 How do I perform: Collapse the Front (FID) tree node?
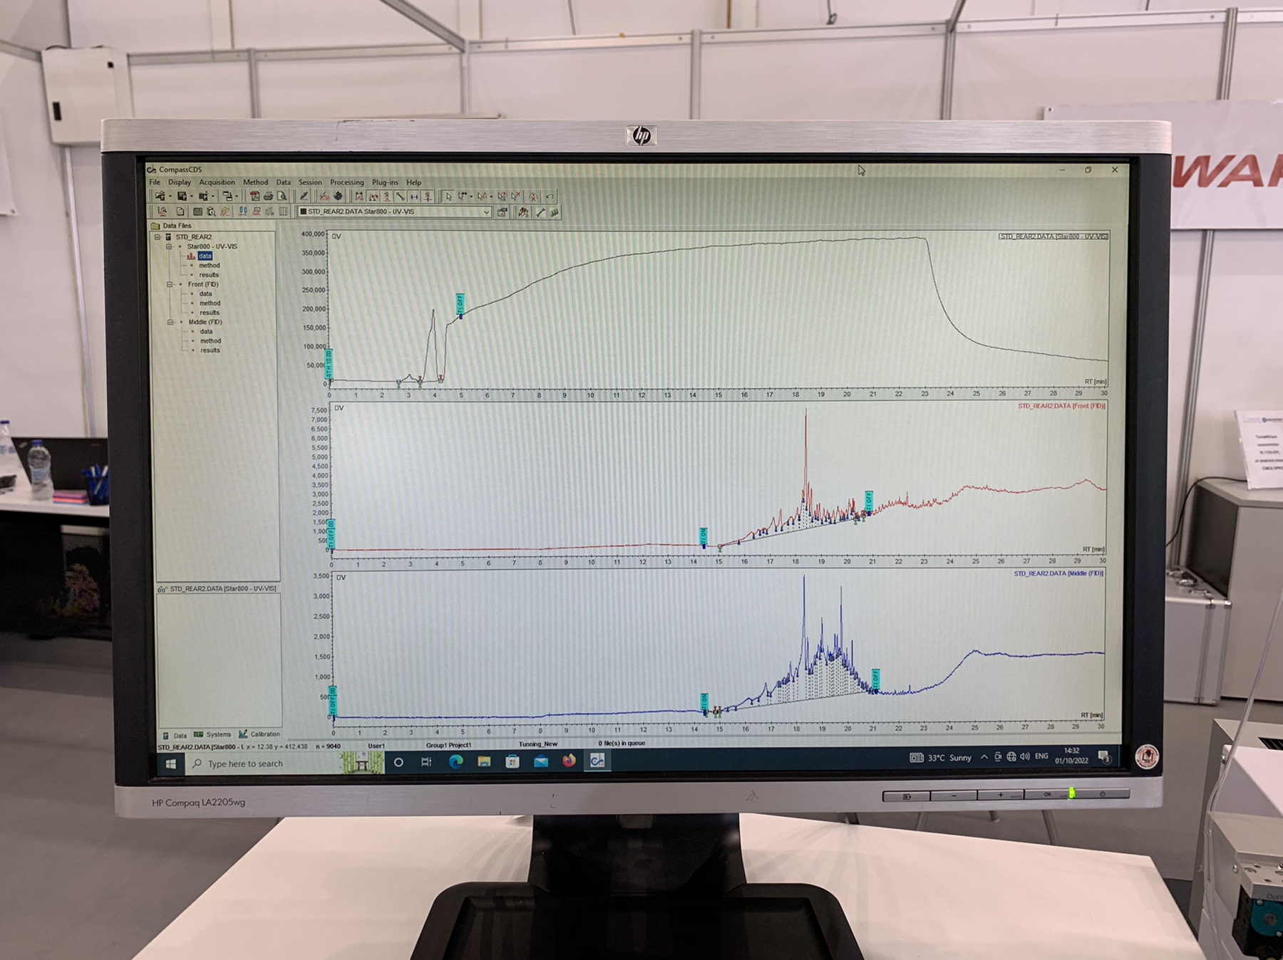point(170,284)
